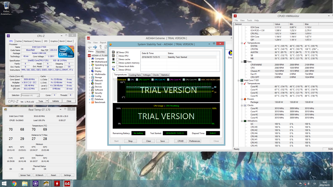Click the Powers icon in HWMonitor
The image size is (333, 187).
tap(245, 99)
